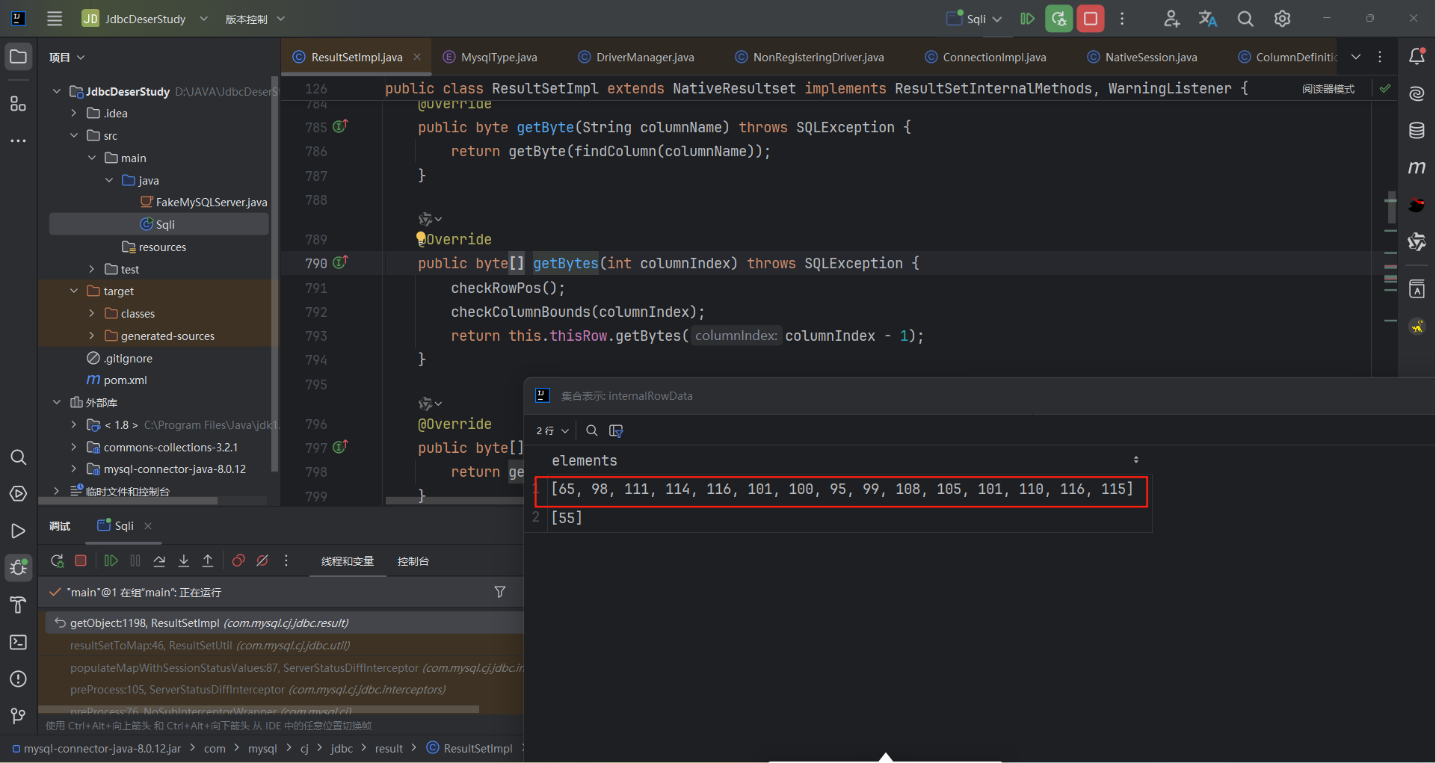
Task: Expand the .idea folder
Action: pyautogui.click(x=74, y=113)
